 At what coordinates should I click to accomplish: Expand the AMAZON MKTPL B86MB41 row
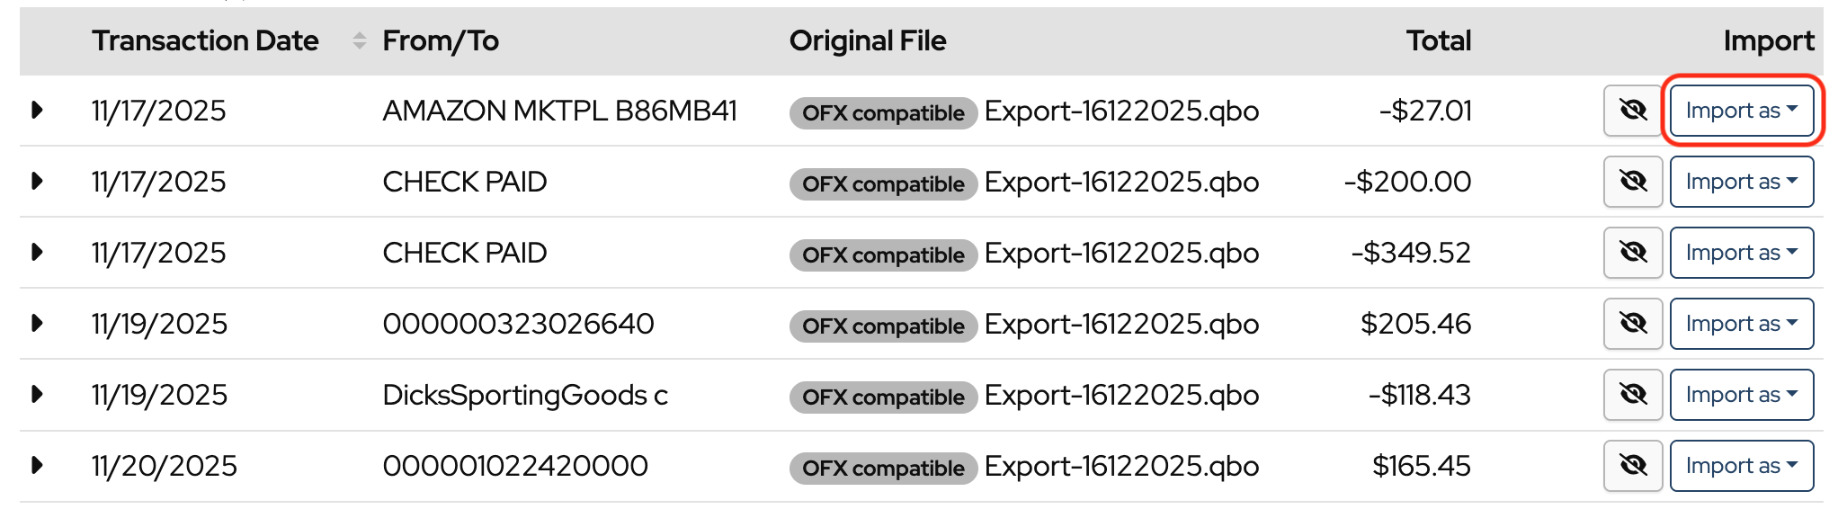click(x=37, y=111)
